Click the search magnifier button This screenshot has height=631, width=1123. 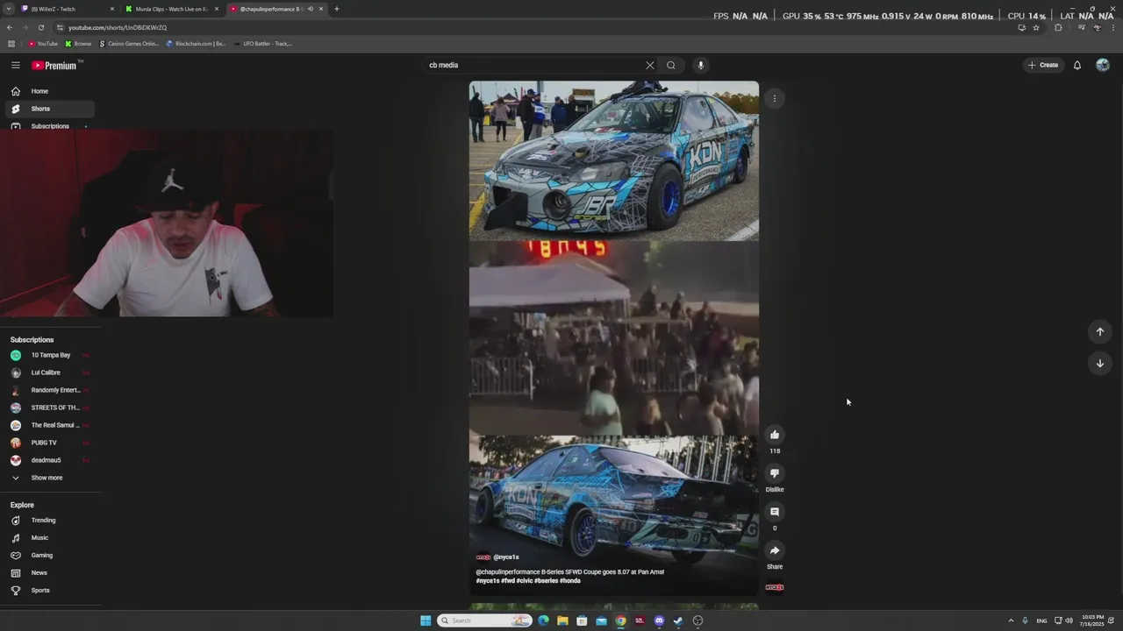click(x=671, y=65)
